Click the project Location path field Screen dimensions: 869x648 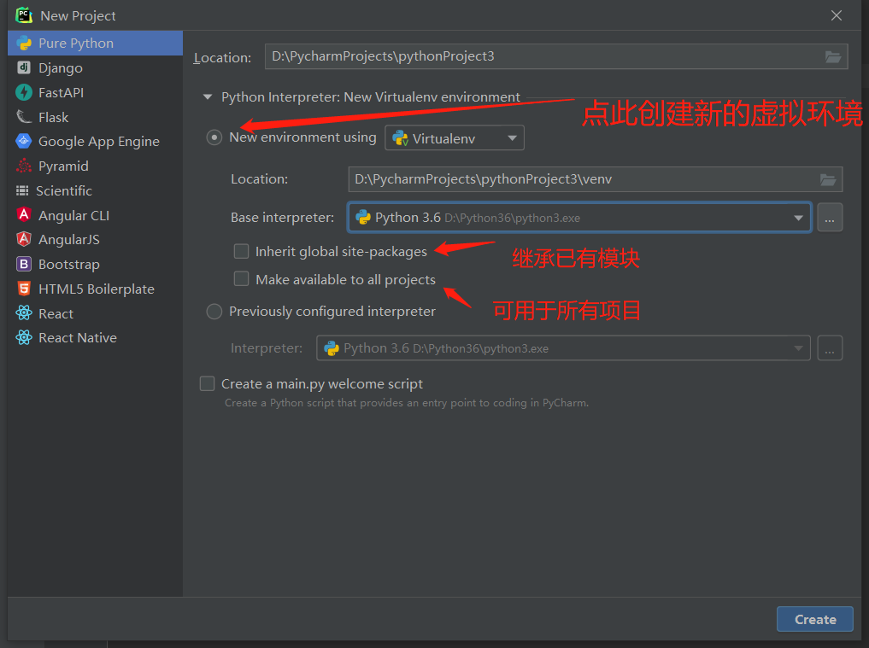(556, 56)
